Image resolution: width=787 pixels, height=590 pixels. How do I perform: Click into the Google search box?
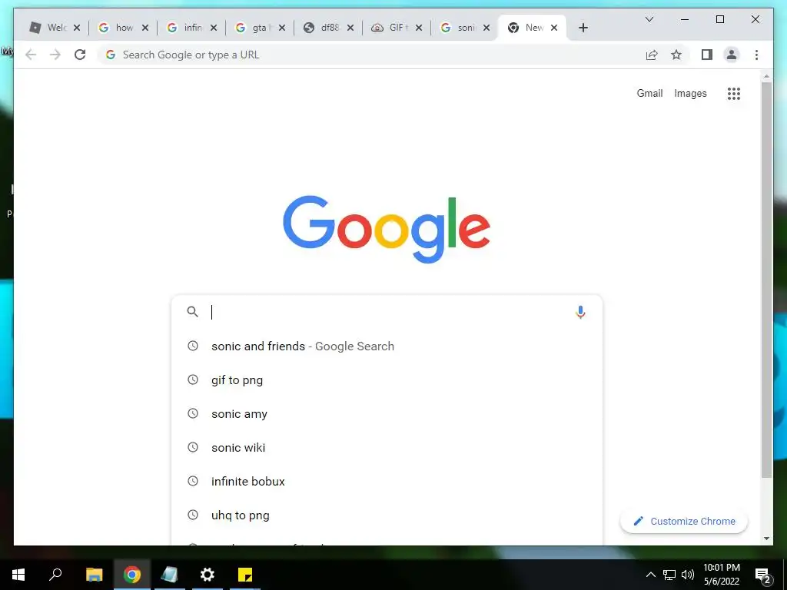[387, 312]
